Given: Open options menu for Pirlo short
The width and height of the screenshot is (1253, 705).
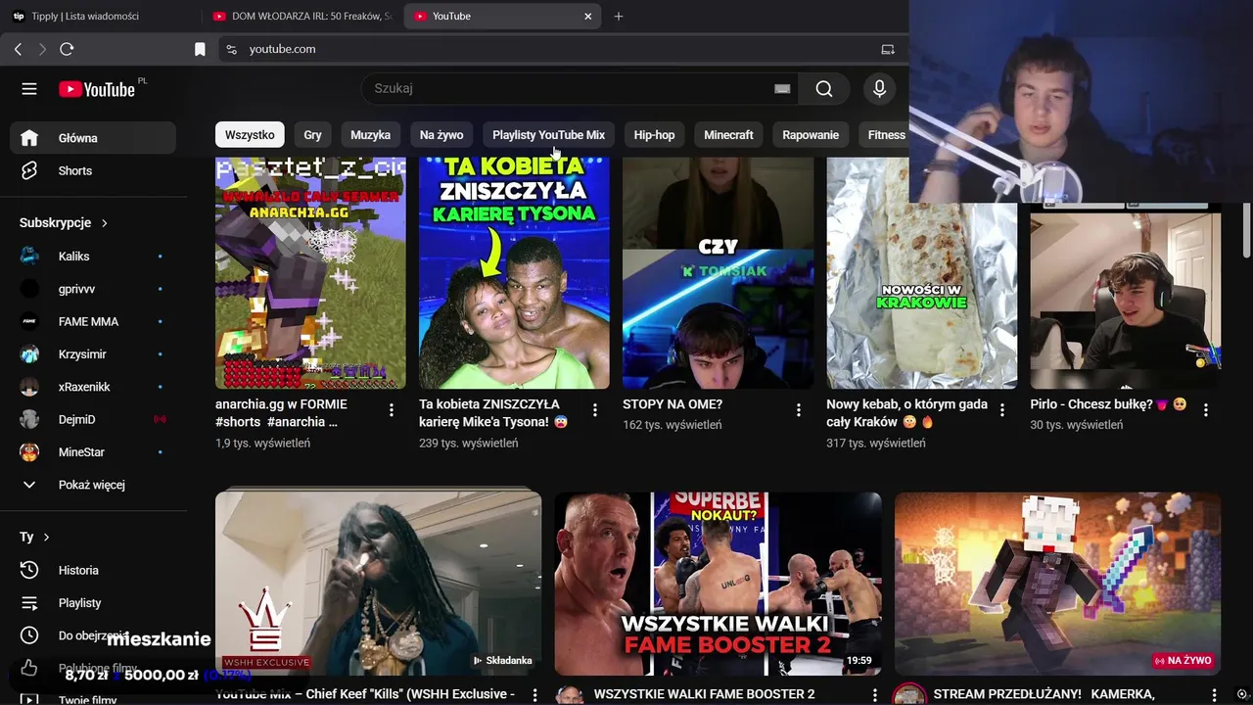Looking at the screenshot, I should point(1206,410).
